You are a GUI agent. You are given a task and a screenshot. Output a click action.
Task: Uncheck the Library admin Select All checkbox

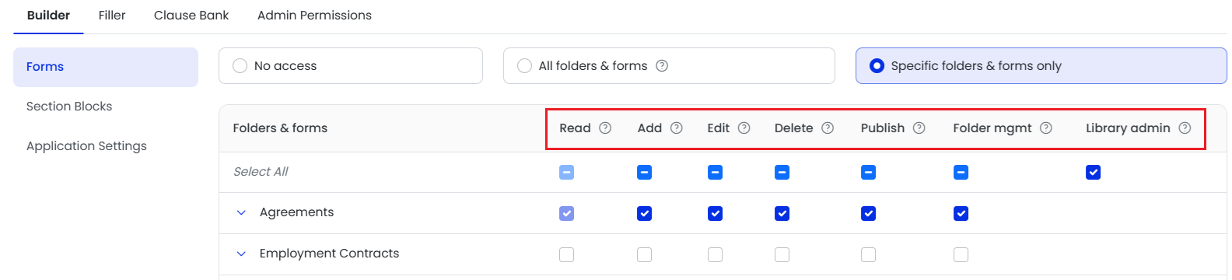[1094, 173]
